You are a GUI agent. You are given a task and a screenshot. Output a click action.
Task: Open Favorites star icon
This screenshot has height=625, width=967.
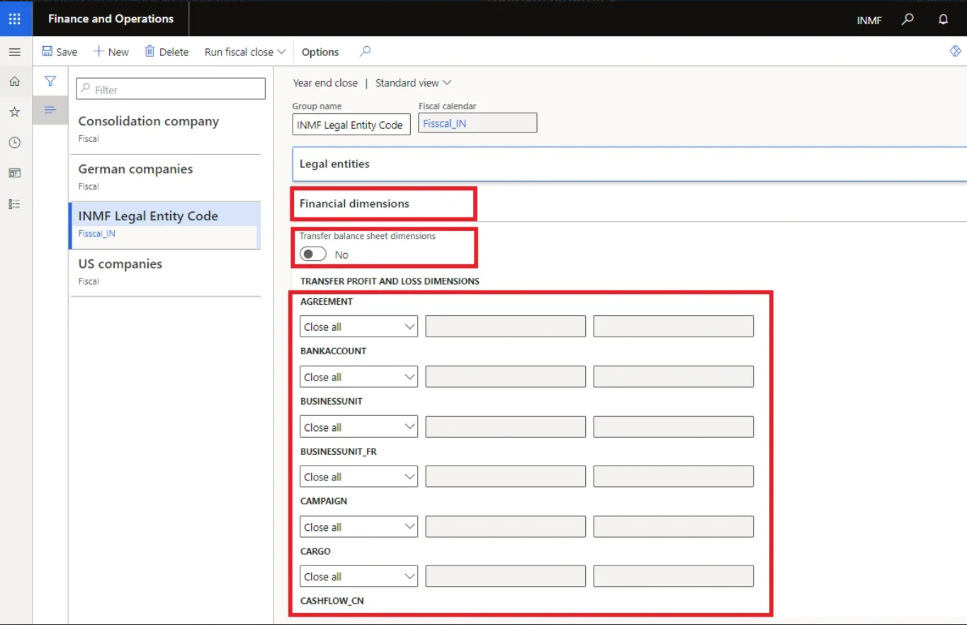(x=15, y=112)
